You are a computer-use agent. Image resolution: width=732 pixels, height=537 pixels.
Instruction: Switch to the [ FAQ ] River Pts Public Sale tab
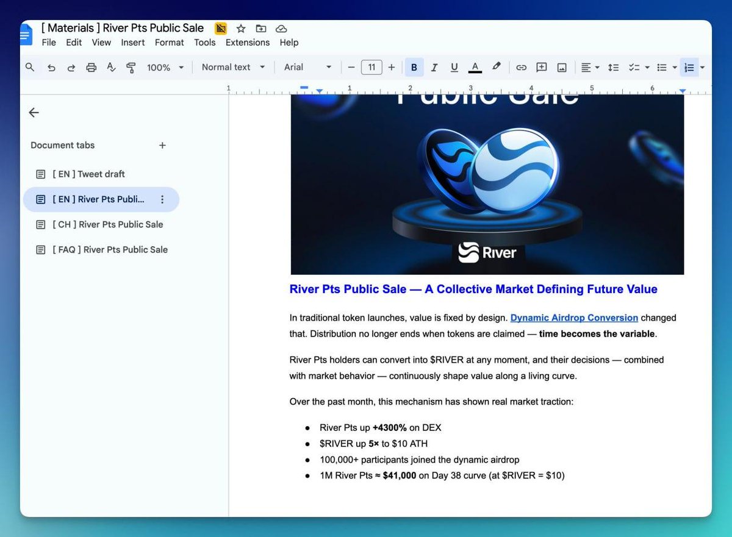110,249
